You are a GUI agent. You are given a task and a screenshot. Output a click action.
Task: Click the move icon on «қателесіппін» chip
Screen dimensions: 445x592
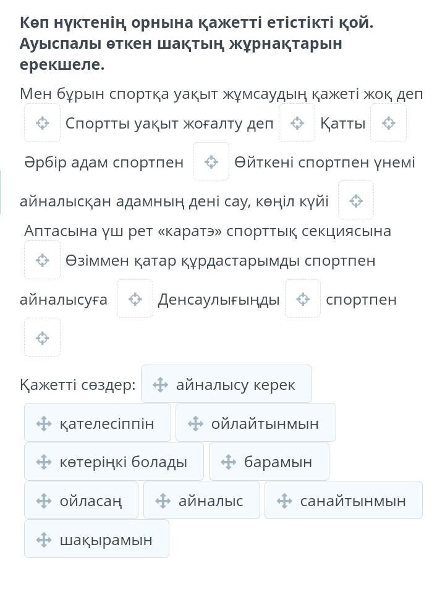43,424
